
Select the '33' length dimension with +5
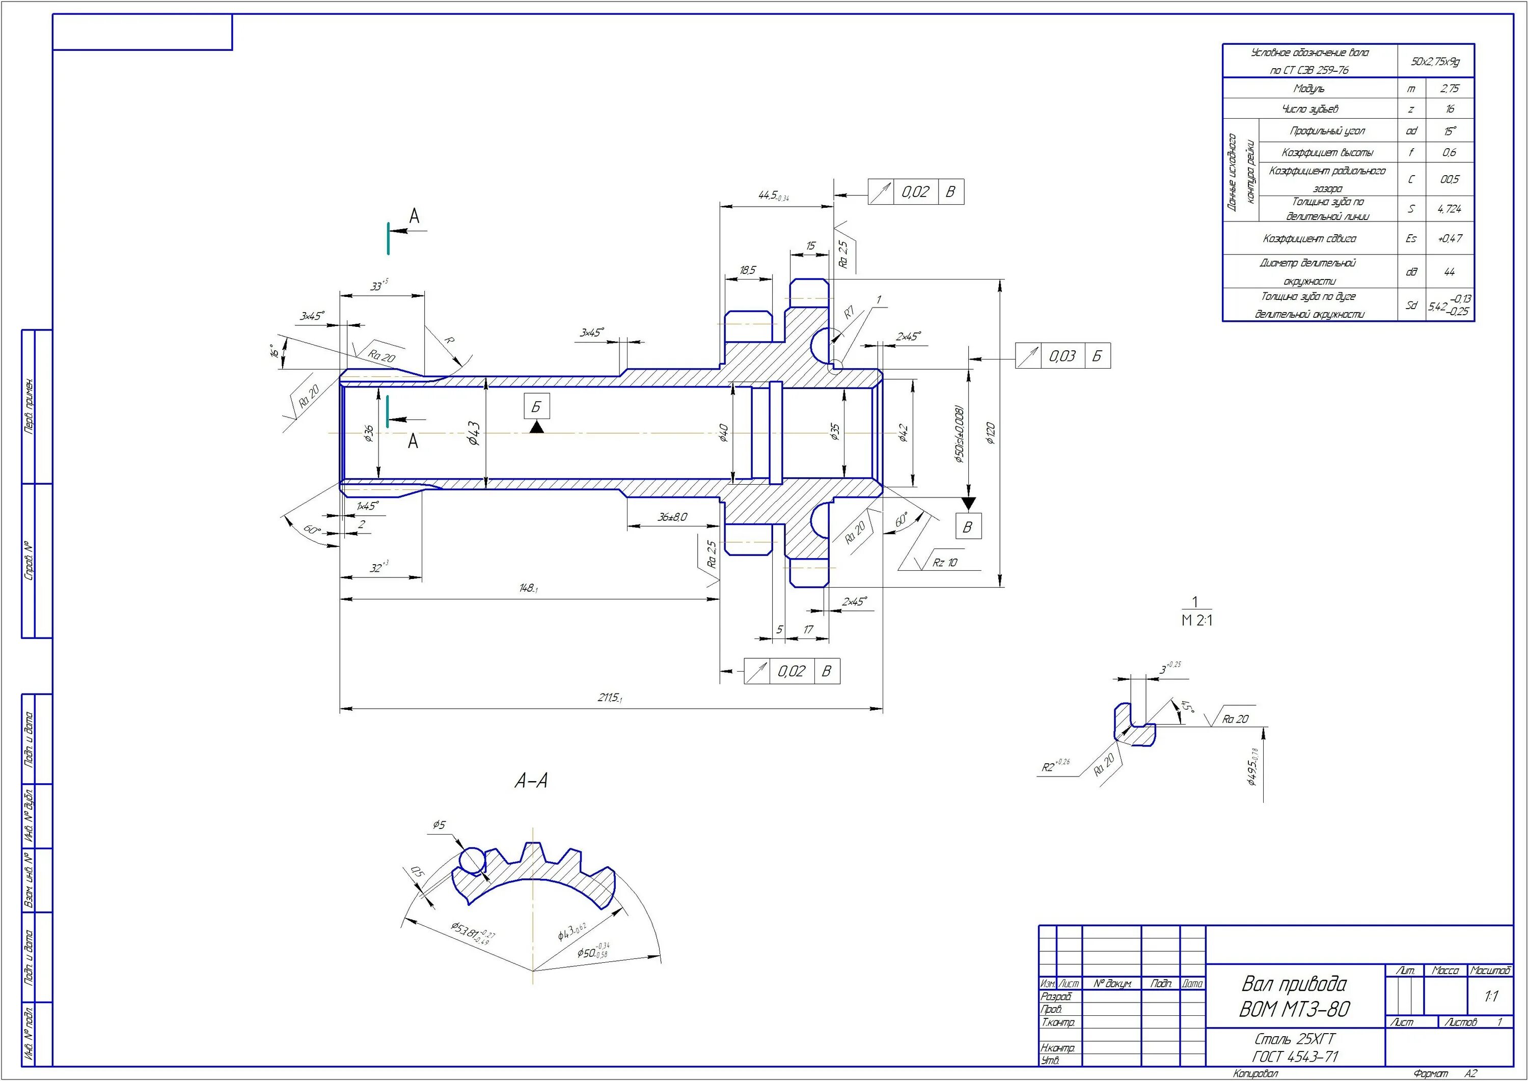click(x=379, y=285)
